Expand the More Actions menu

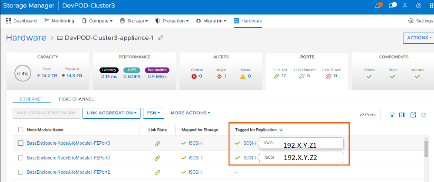(190, 113)
